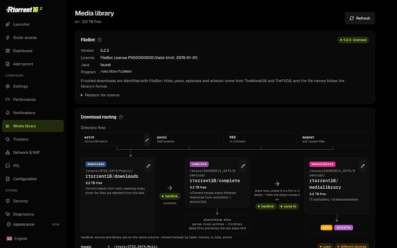Open the Performance page
Image resolution: width=397 pixels, height=248 pixels.
pos(33,100)
